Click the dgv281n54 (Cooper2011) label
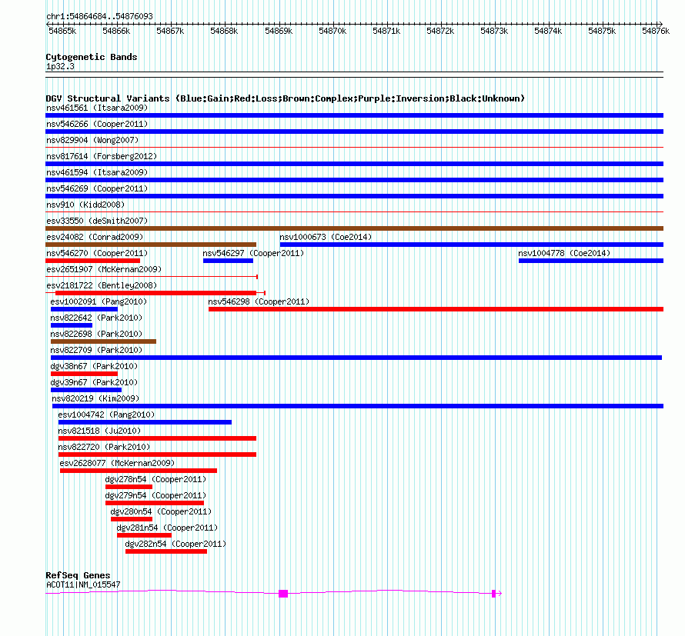This screenshot has width=685, height=636. point(167,528)
